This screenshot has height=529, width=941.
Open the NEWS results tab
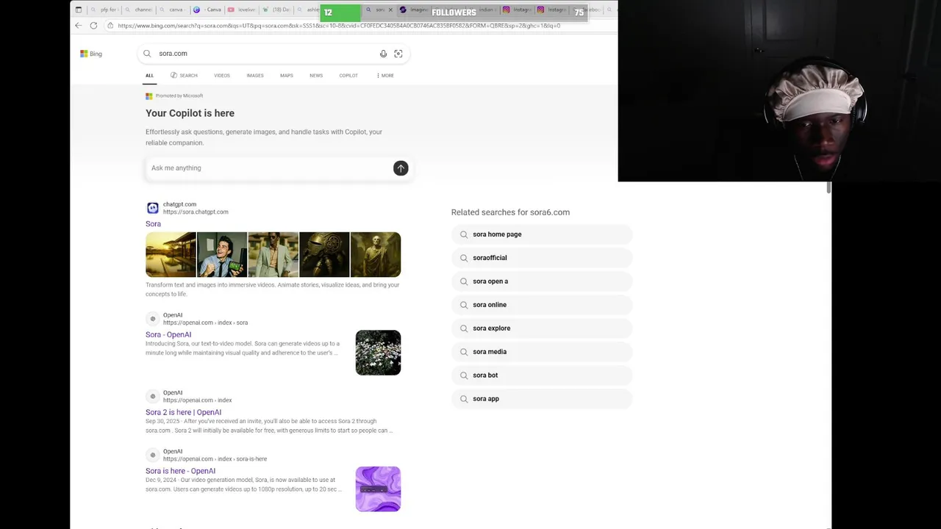pyautogui.click(x=316, y=76)
